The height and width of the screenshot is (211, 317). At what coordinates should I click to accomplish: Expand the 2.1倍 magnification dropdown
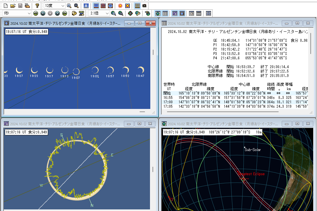click(x=107, y=14)
